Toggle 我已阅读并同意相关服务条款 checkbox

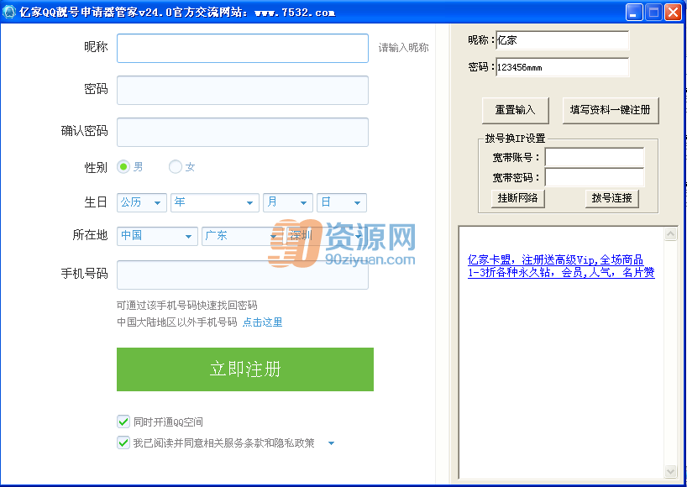123,442
